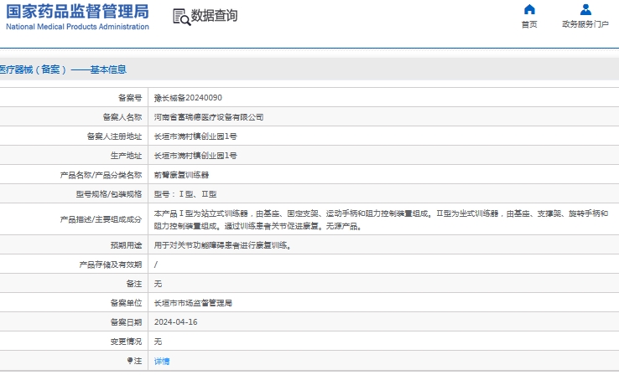Screen dimensions: 619x375
Task: Click the slash value in 产品存储及有效期 row
Action: pos(155,265)
